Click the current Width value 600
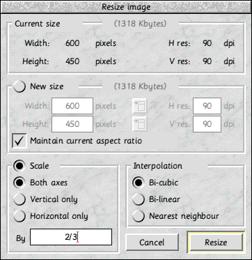252x260 pixels. tap(72, 43)
